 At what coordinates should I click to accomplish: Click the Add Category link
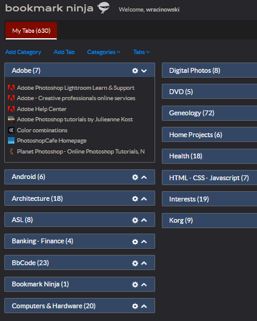(x=23, y=52)
